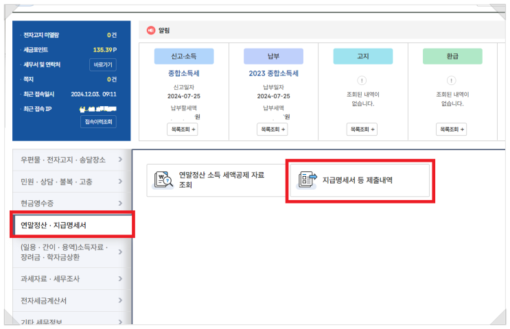Click the exclamation icon in 고지 card
510x329 pixels.
point(362,80)
